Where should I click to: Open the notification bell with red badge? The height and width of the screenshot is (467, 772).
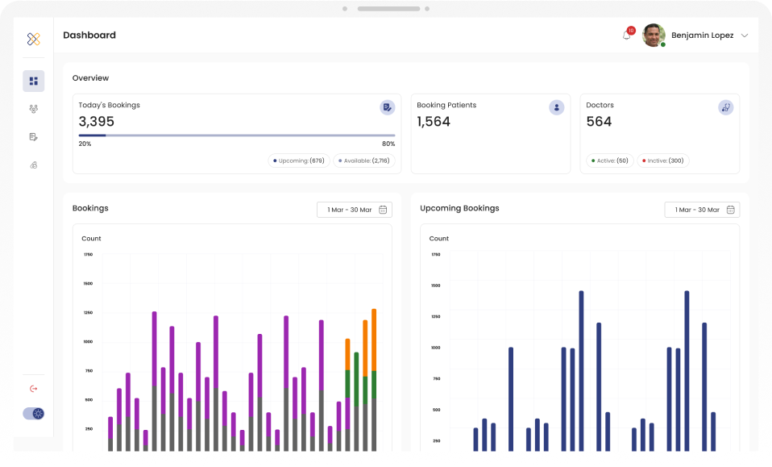tap(627, 34)
